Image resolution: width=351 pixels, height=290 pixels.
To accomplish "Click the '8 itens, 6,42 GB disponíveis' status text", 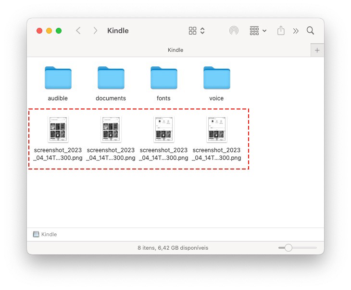I will tap(173, 248).
